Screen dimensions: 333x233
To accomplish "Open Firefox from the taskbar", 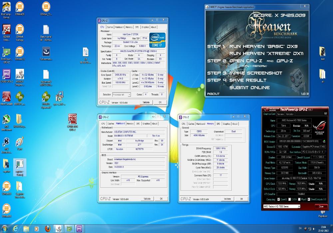I will click(48, 229).
